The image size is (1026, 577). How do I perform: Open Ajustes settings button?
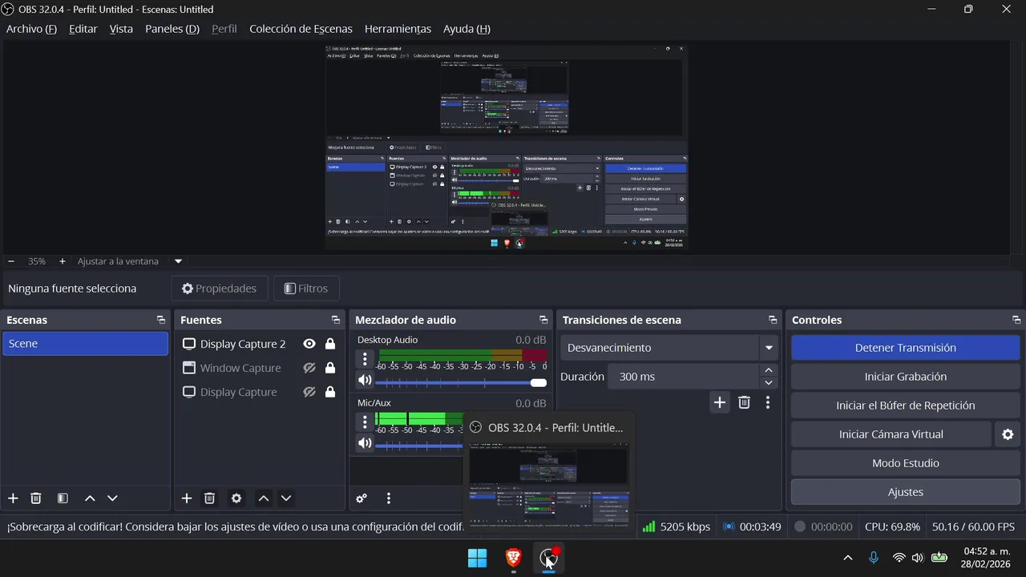[x=906, y=492]
